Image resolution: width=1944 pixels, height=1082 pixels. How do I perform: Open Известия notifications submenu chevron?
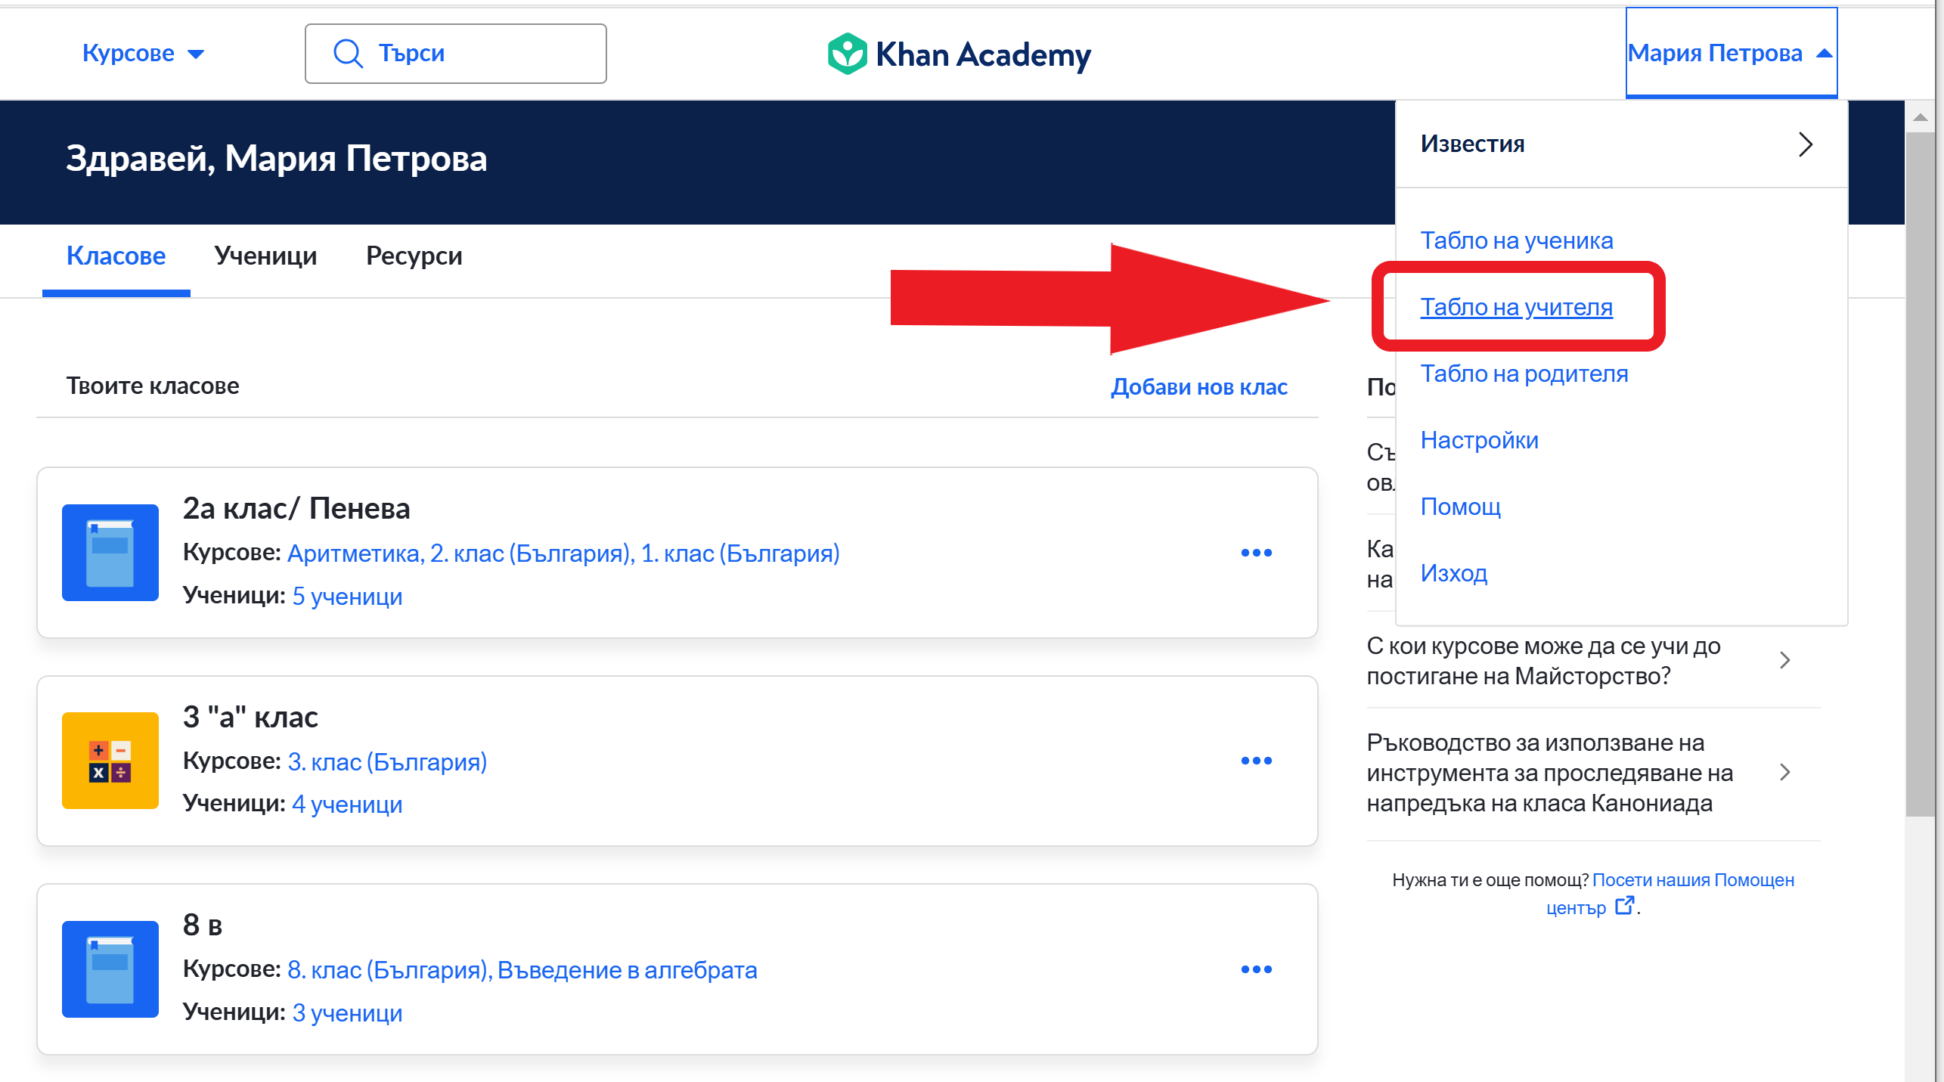pyautogui.click(x=1806, y=144)
